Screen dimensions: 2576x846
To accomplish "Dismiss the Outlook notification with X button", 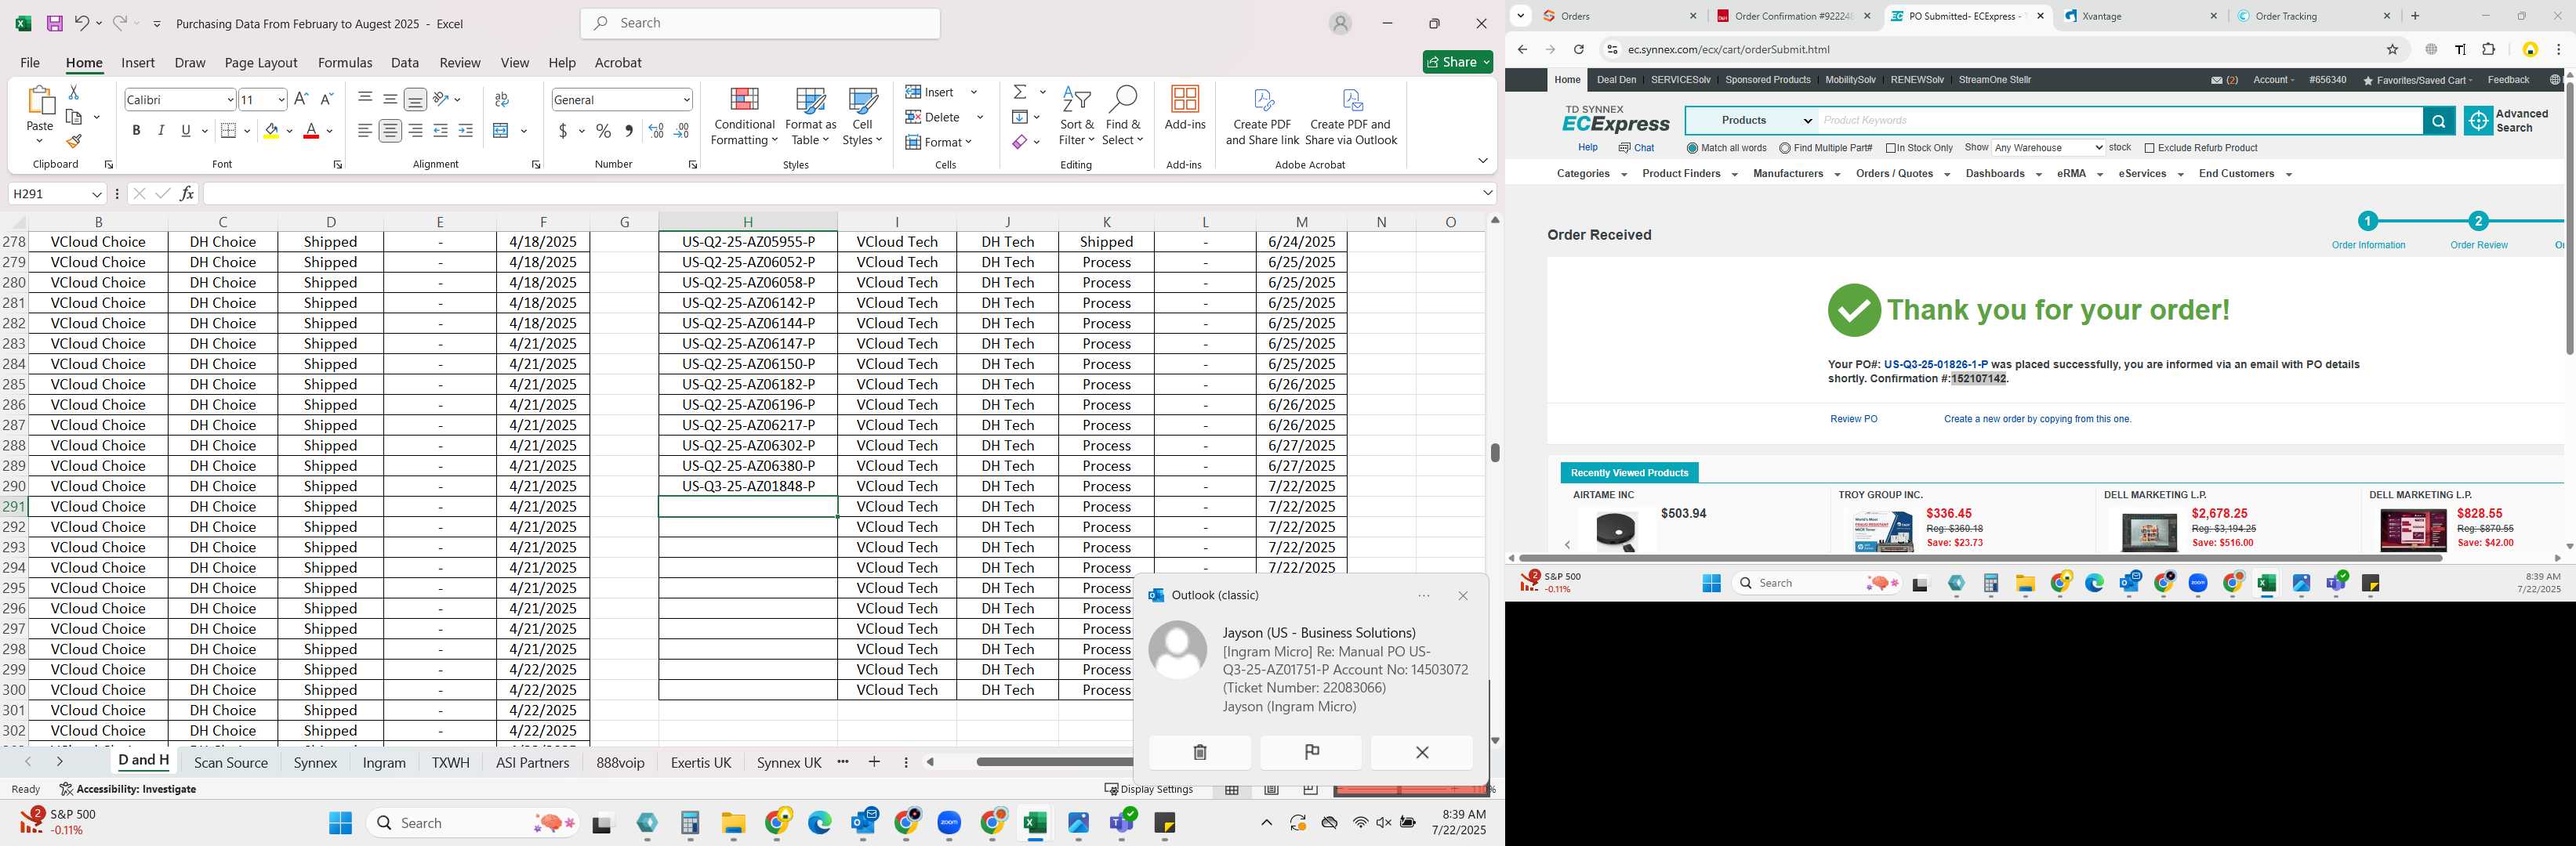I will click(1421, 752).
